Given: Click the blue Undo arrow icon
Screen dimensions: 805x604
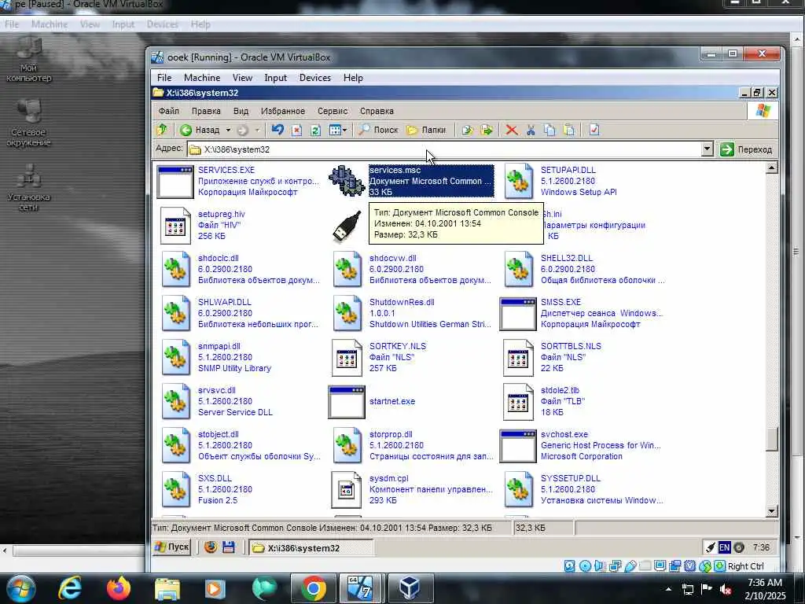Looking at the screenshot, I should 278,130.
